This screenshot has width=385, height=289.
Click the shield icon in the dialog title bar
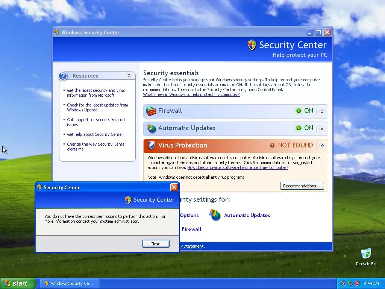click(39, 187)
